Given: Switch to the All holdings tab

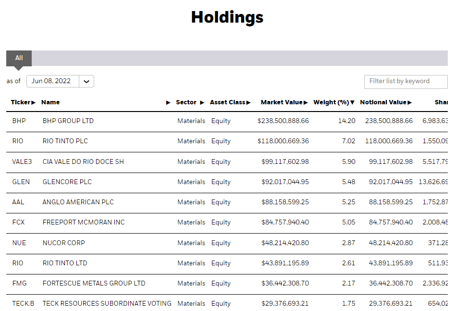Looking at the screenshot, I should point(18,58).
